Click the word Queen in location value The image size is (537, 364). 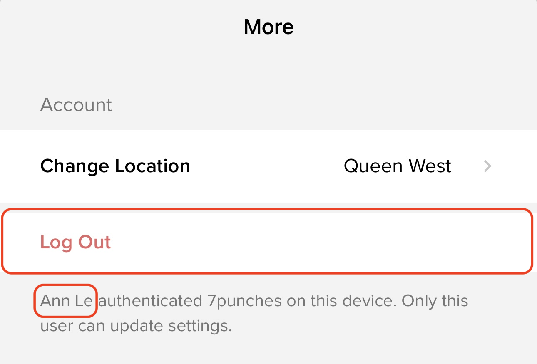tap(373, 166)
